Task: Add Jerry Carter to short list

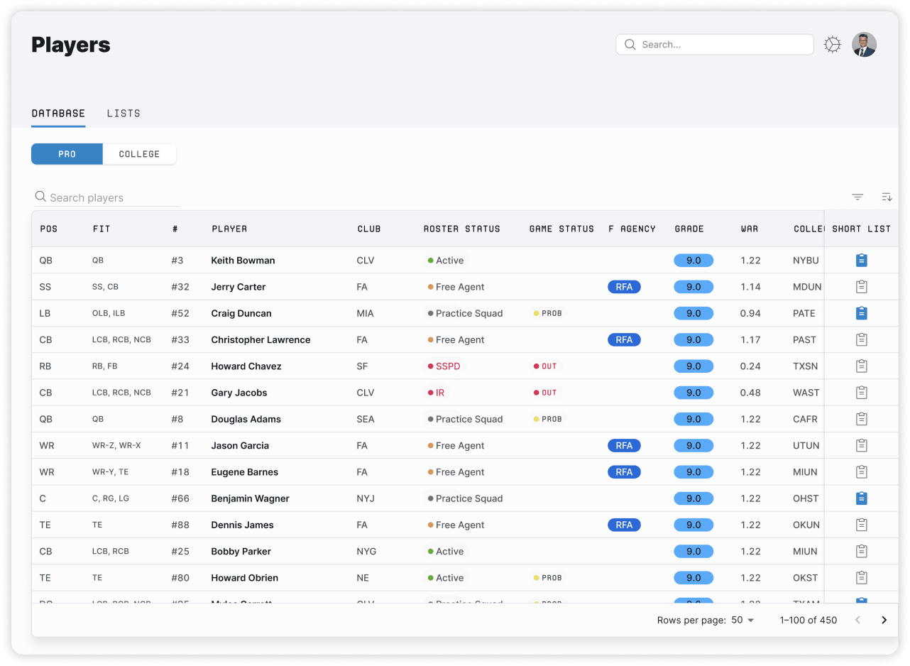Action: pyautogui.click(x=861, y=287)
